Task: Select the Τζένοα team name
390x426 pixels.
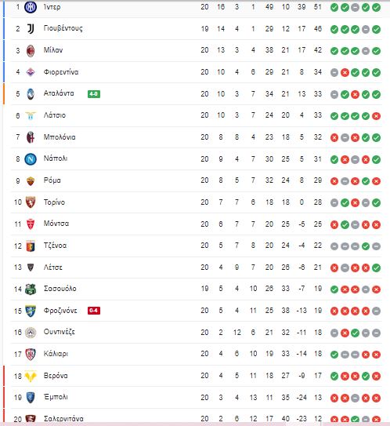Action: [x=55, y=246]
